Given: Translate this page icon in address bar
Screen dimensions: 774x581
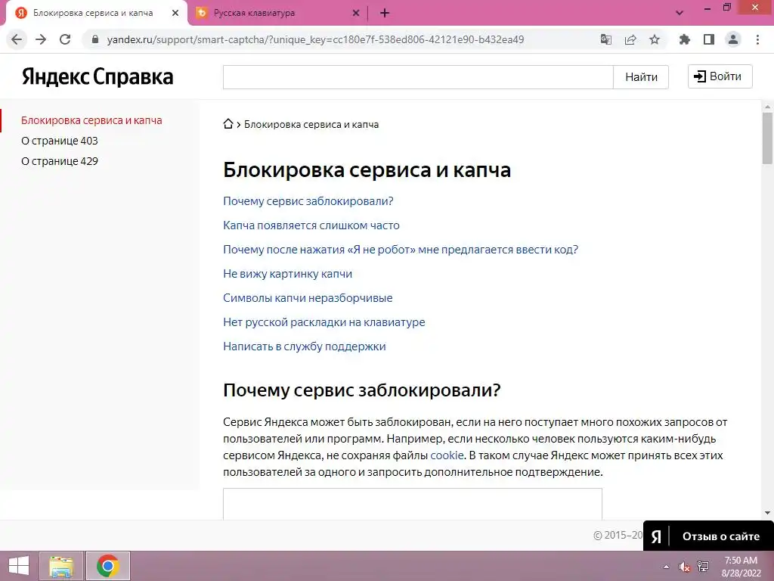Looking at the screenshot, I should [605, 39].
